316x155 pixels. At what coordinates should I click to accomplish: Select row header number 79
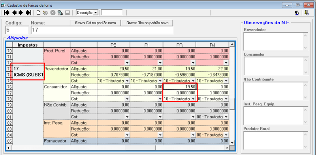(9, 105)
